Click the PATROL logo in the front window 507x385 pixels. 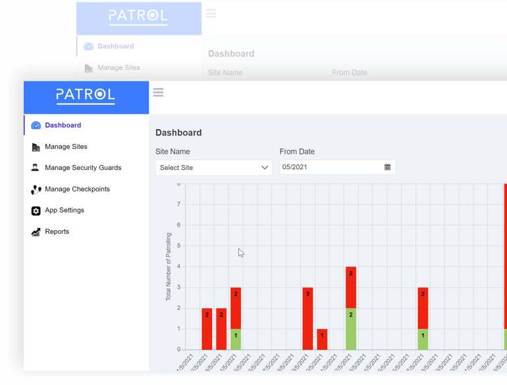(x=86, y=95)
